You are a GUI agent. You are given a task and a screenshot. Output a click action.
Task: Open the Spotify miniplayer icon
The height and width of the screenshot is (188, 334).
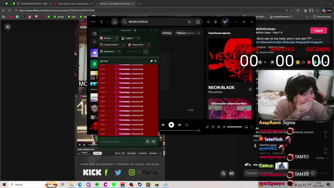[x=246, y=127]
